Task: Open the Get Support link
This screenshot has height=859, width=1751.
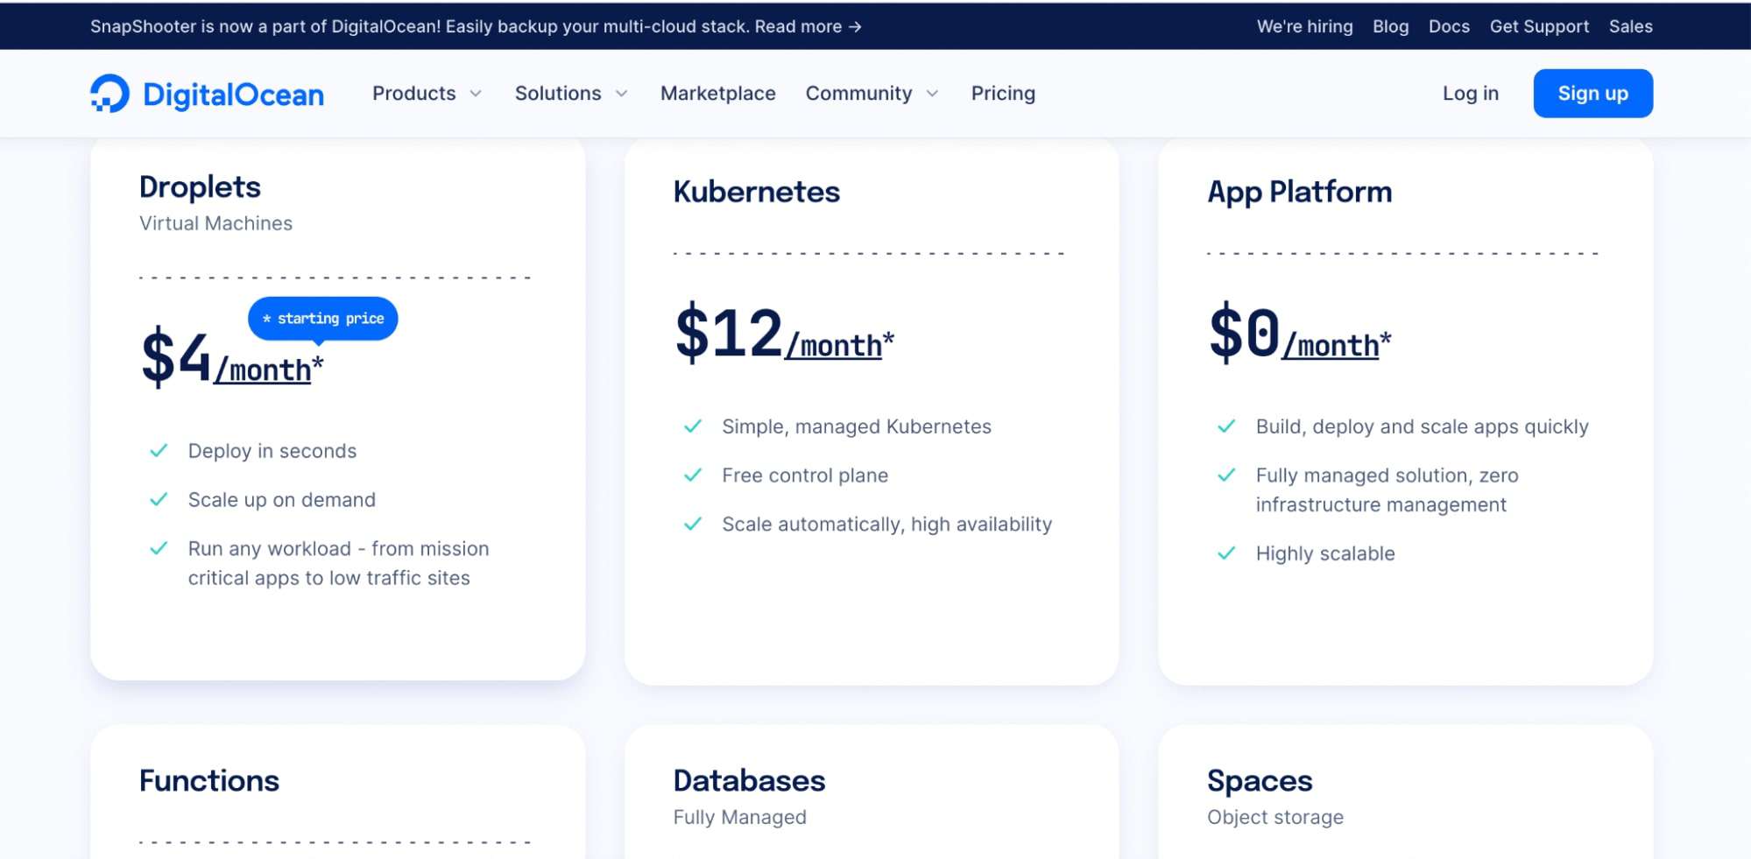Action: 1539,26
